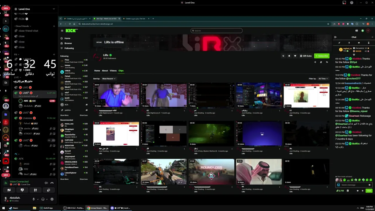This screenshot has width=375, height=211.
Task: Open Browse in Kick sidebar
Action: pos(66,43)
